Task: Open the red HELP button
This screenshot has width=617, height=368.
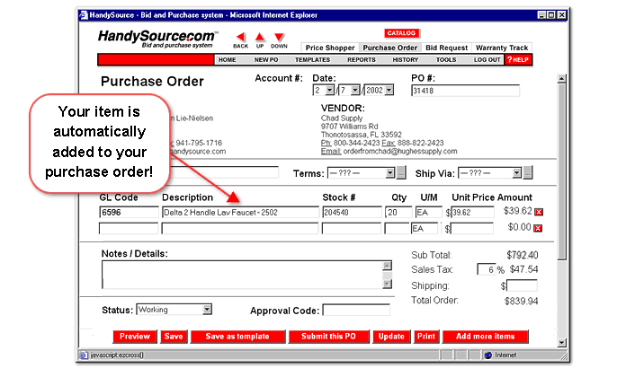Action: 516,59
